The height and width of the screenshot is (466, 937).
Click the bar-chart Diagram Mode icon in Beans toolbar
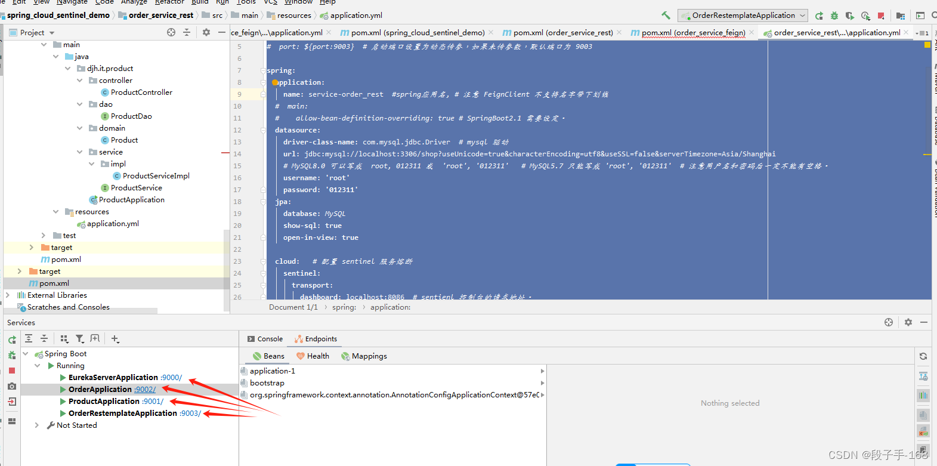point(923,395)
